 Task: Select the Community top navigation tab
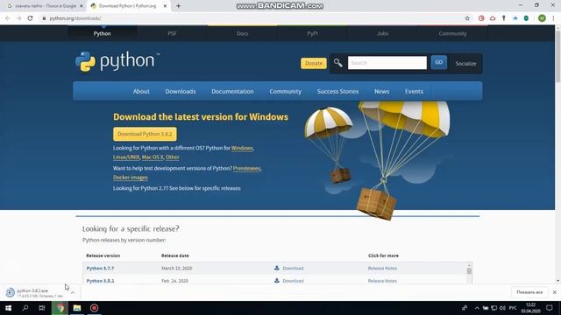pyautogui.click(x=452, y=33)
